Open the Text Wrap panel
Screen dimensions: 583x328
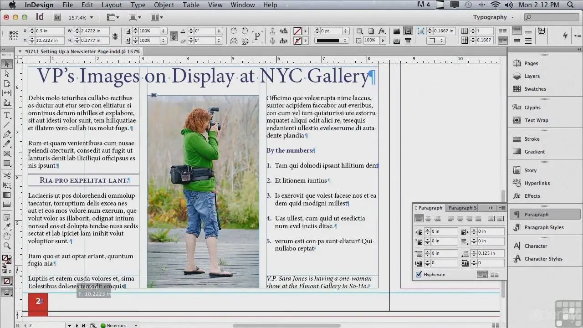tap(536, 120)
